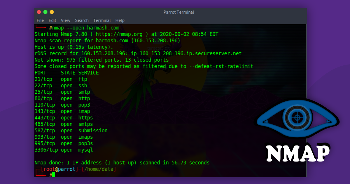
Task: Click the nmap --open harmash.com command
Action: tap(86, 28)
